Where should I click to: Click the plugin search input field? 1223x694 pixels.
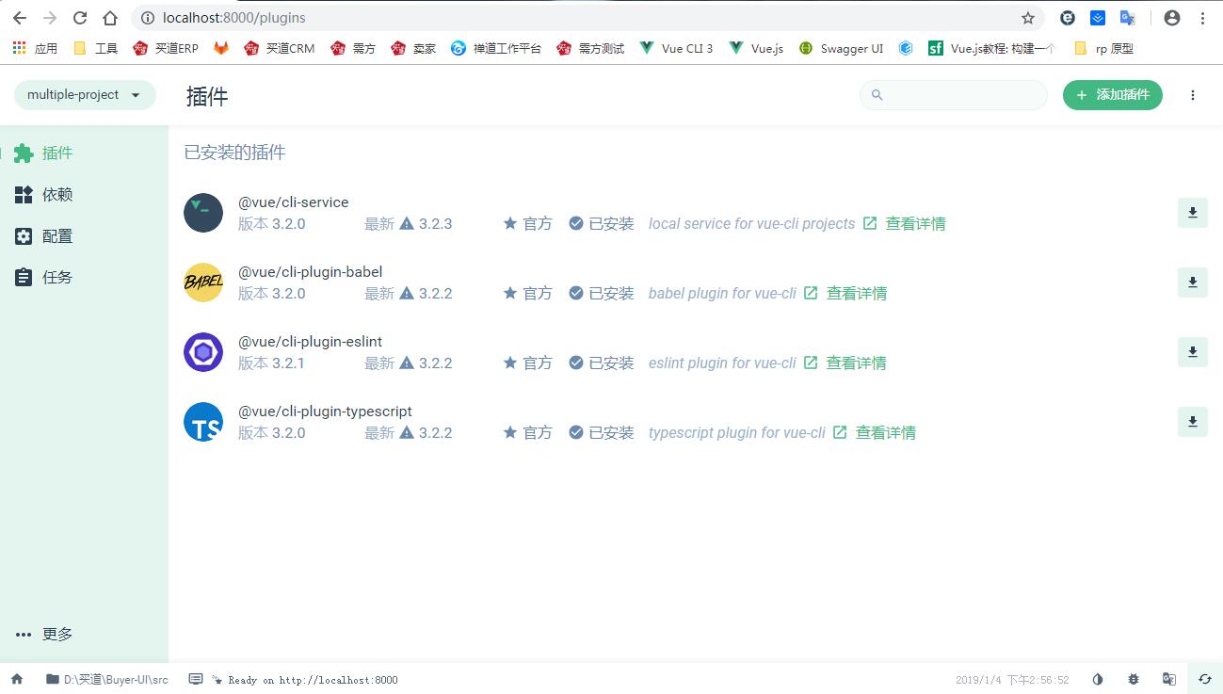[960, 95]
